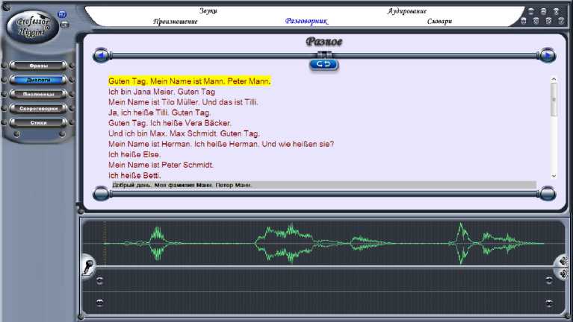
Task: Click the Professor Higgins logo
Action: pyautogui.click(x=32, y=26)
